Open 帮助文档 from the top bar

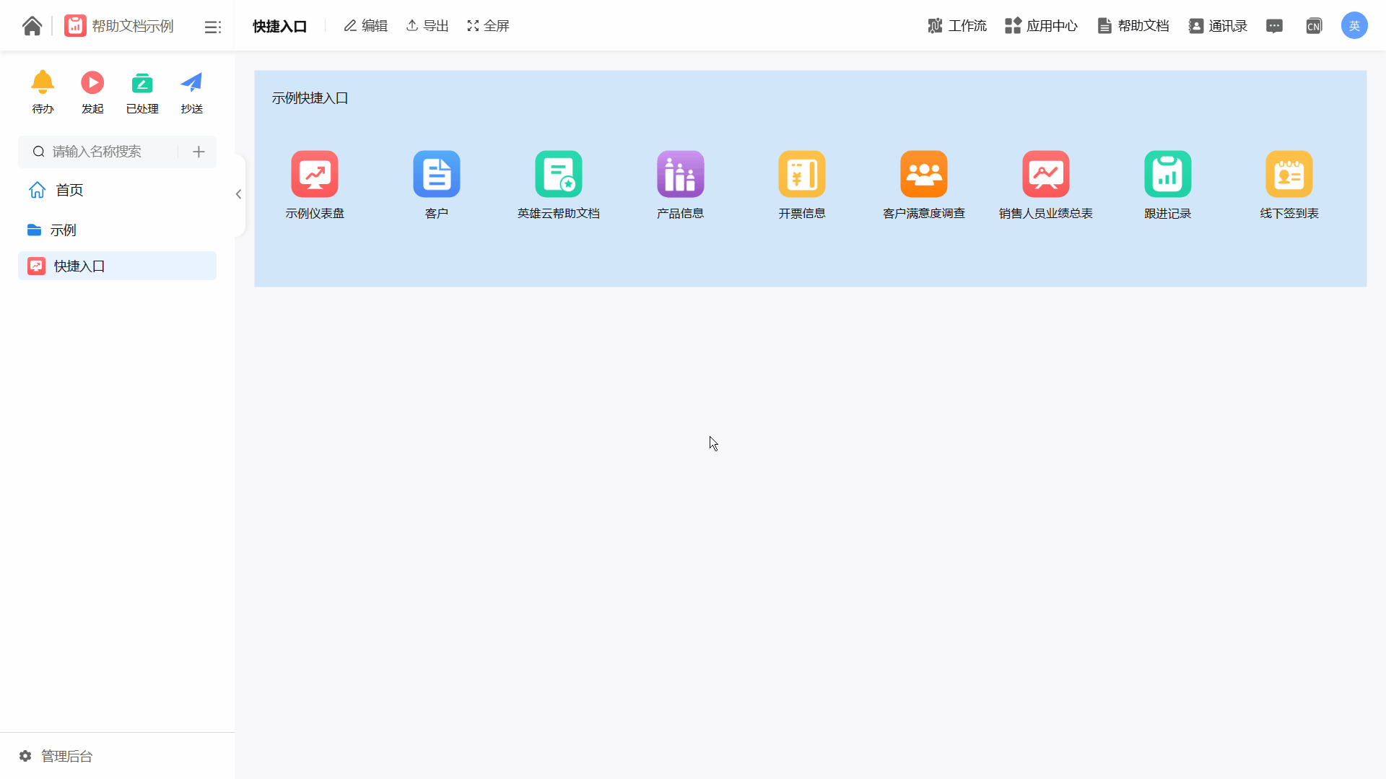pyautogui.click(x=1133, y=26)
